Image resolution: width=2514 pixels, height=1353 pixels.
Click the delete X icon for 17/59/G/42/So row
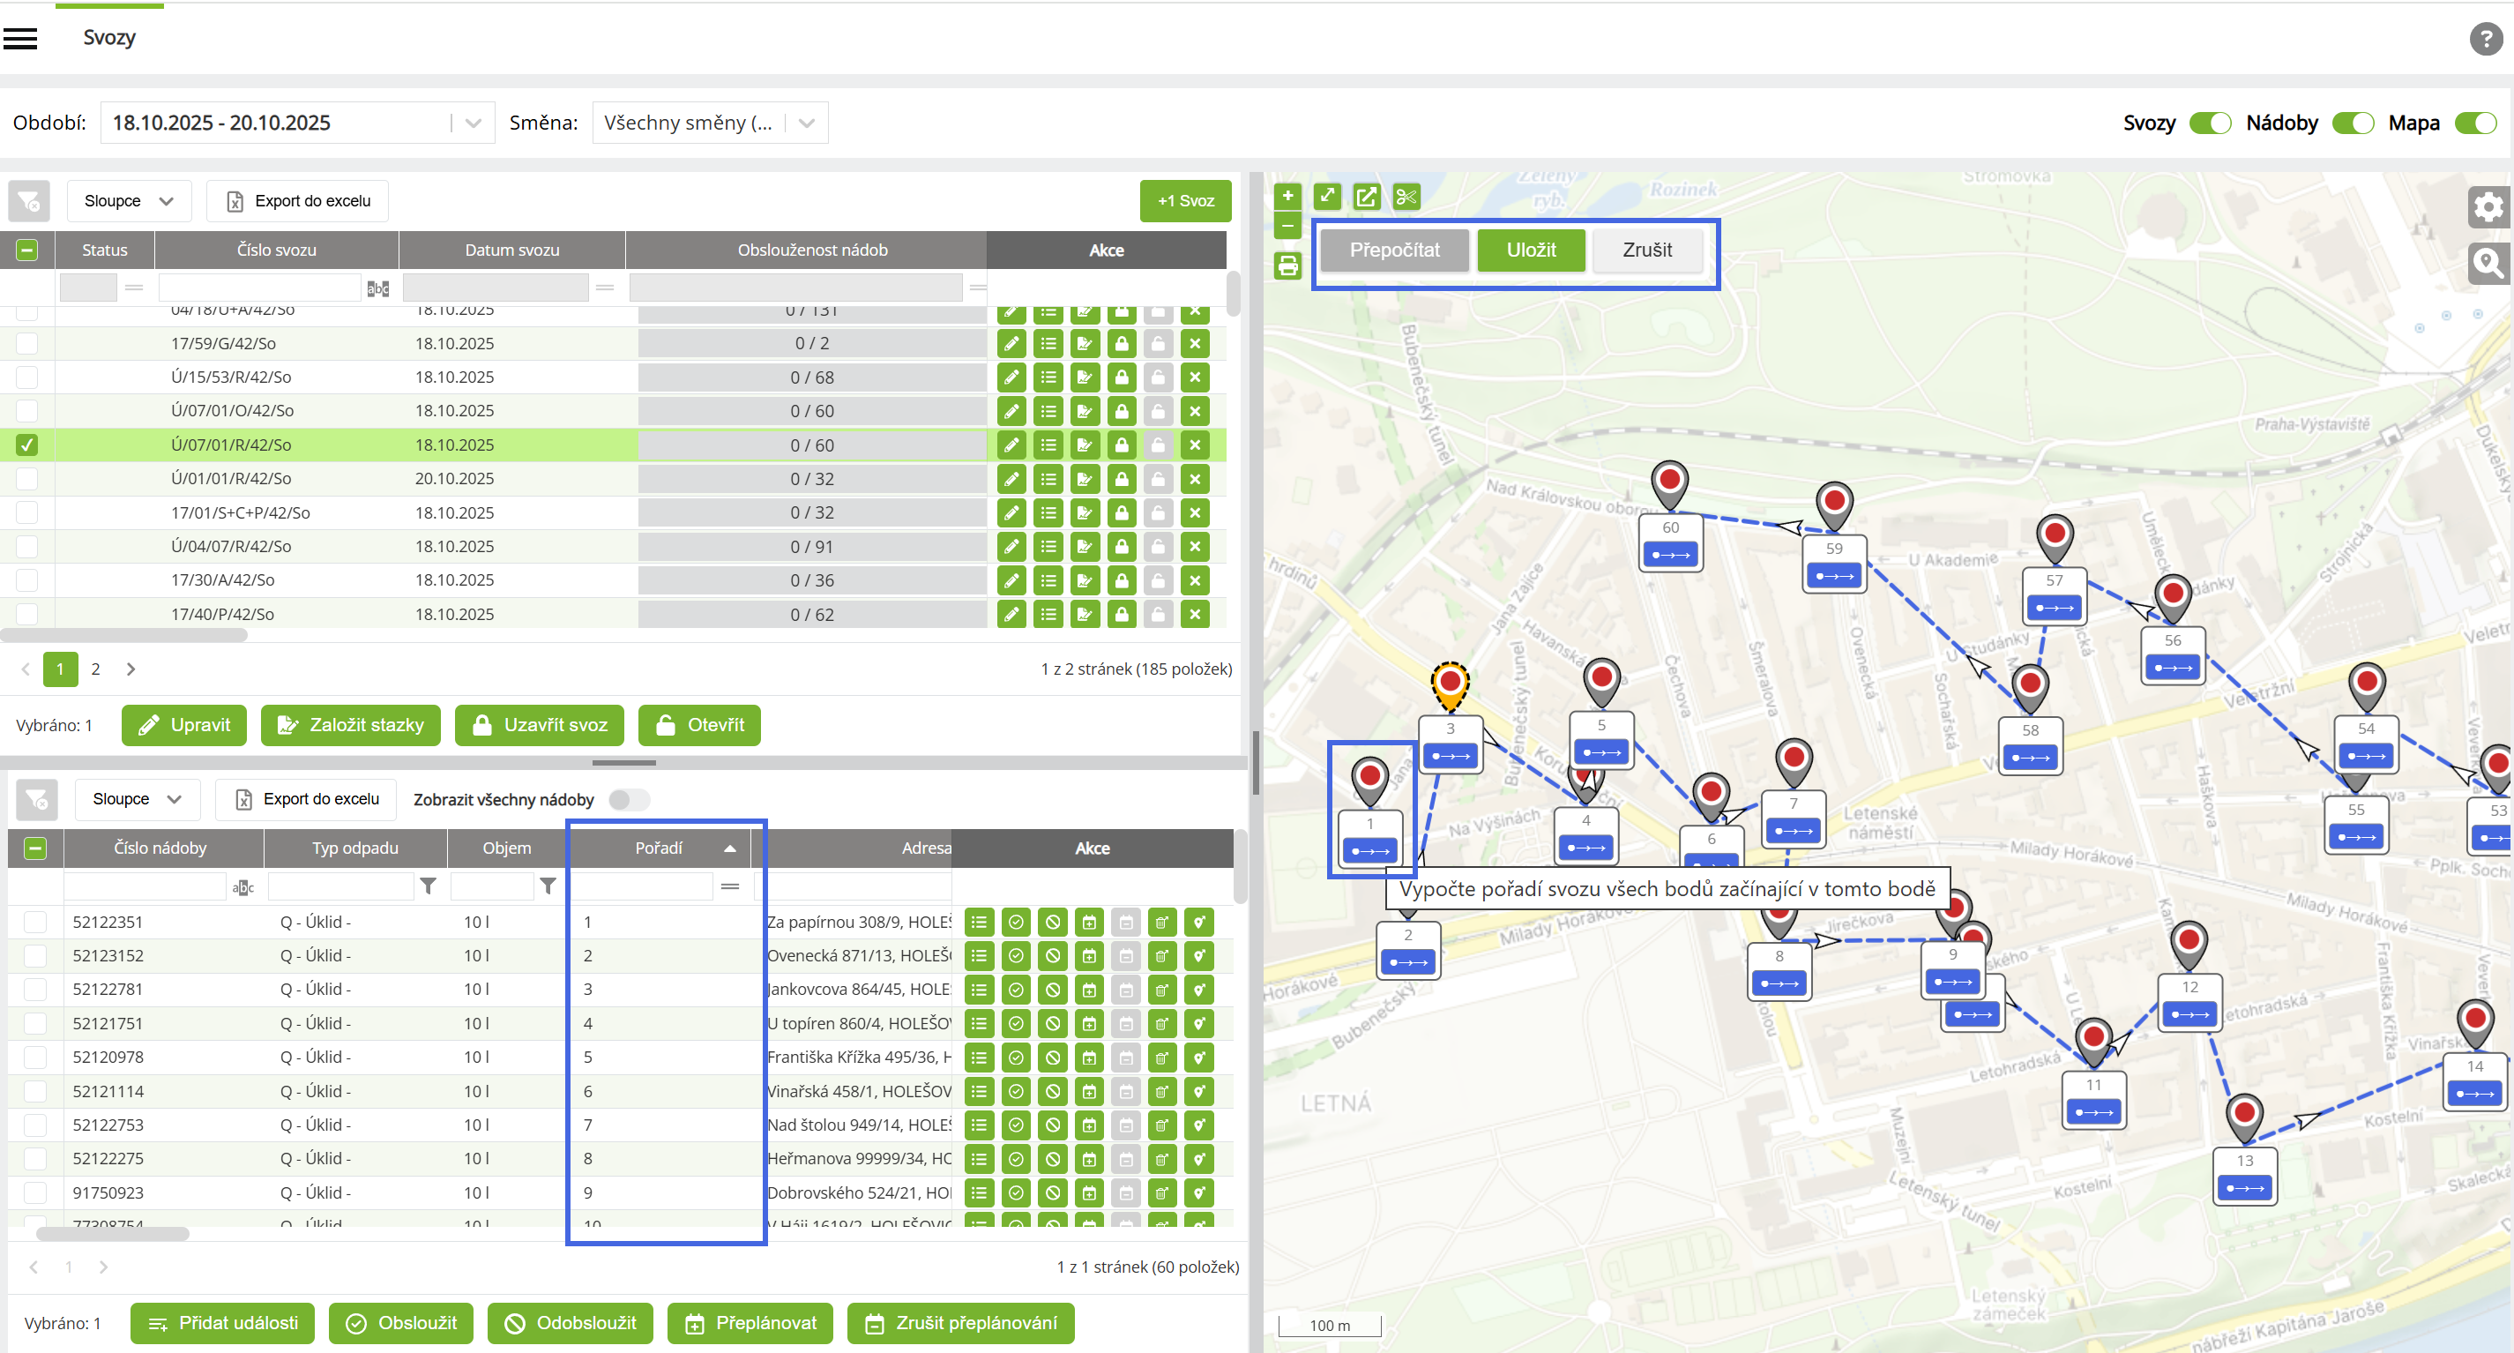(1195, 344)
